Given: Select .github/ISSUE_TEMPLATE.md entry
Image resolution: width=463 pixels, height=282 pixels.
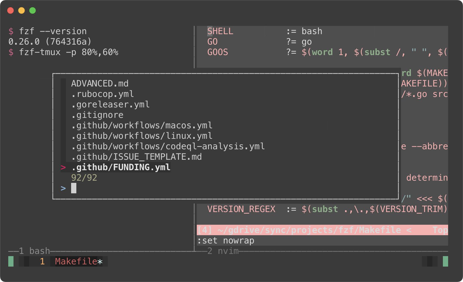Looking at the screenshot, I should click(136, 157).
